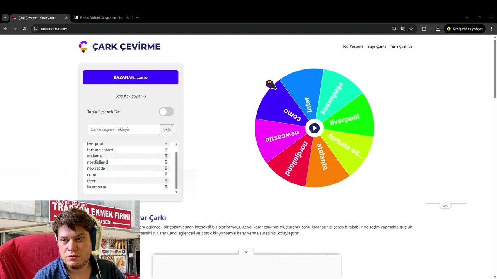
Task: Click the Ekle button
Action: point(167,129)
